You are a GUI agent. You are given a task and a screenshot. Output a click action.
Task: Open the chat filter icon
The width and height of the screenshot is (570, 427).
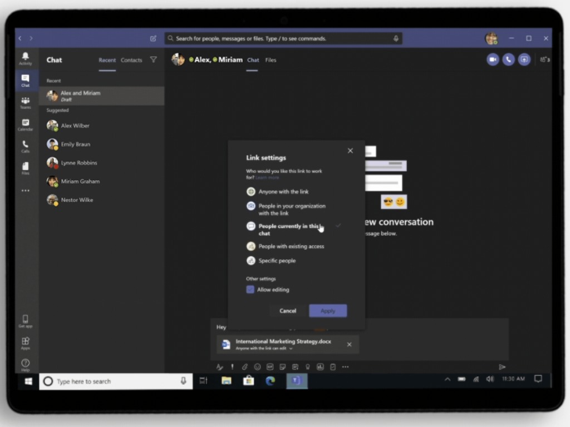click(x=154, y=60)
